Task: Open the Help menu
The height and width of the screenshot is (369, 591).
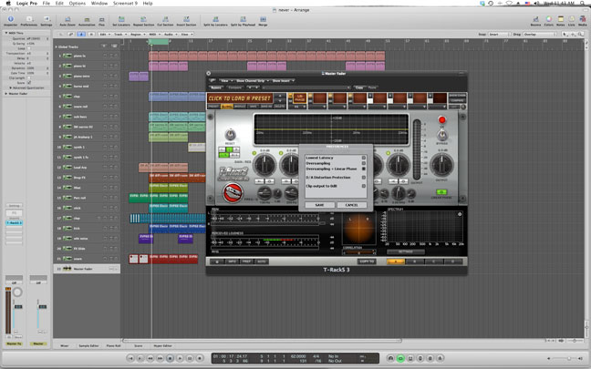Action: coord(148,3)
